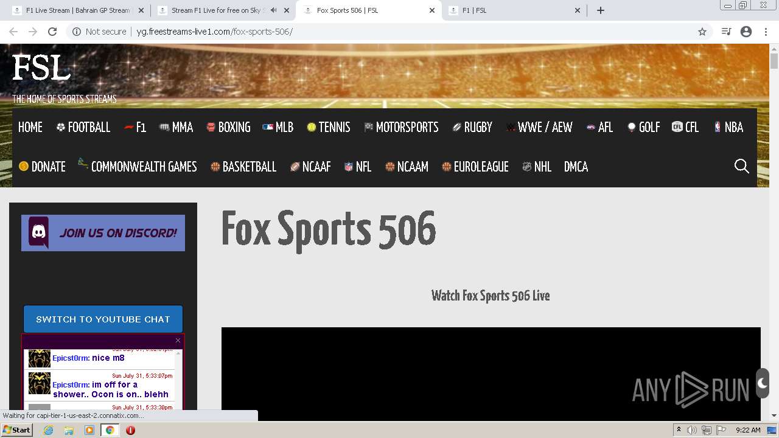This screenshot has height=438, width=779.
Task: Open the BASKETBALL menu item
Action: click(243, 167)
